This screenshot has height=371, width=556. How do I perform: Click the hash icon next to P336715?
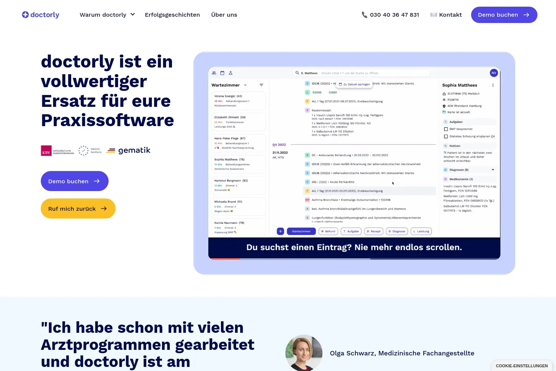point(444,100)
